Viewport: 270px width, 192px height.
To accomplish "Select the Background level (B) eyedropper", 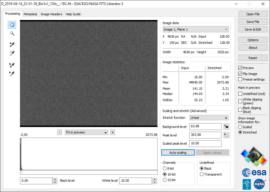I will pos(12,65).
